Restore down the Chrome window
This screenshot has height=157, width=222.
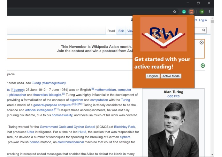[198, 3]
